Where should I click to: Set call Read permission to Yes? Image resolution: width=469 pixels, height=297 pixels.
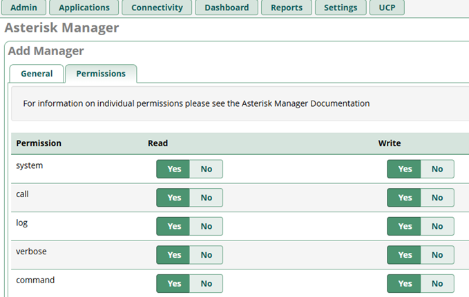click(173, 198)
